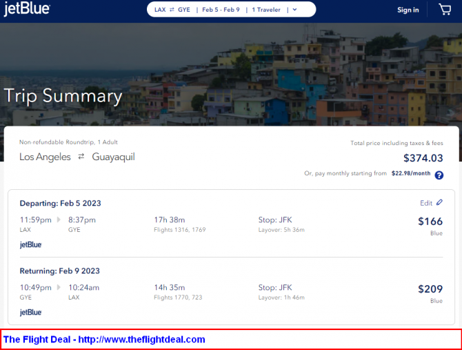Screen dimensions: 462x350
Task: Click Feb 5 - Feb 9 dates in header
Action: (221, 10)
